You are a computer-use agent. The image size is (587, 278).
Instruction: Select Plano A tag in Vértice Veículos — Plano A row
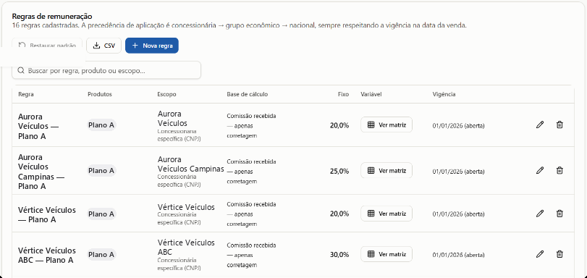click(101, 214)
